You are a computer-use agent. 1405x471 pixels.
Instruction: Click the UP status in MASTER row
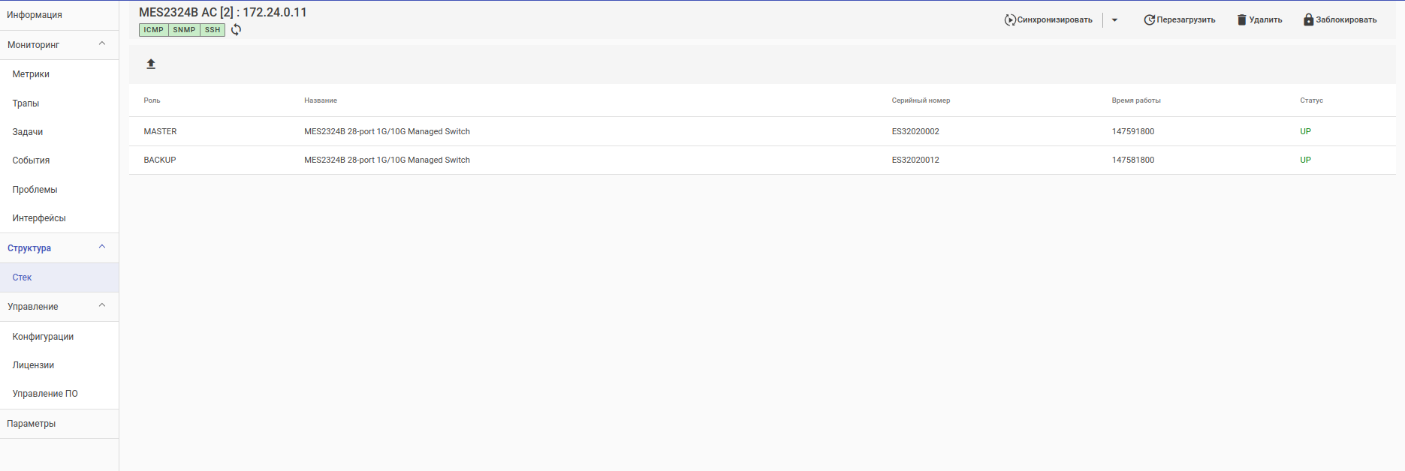point(1305,131)
